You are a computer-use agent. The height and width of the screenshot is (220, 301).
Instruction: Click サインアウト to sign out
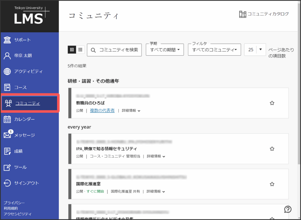click(30, 183)
